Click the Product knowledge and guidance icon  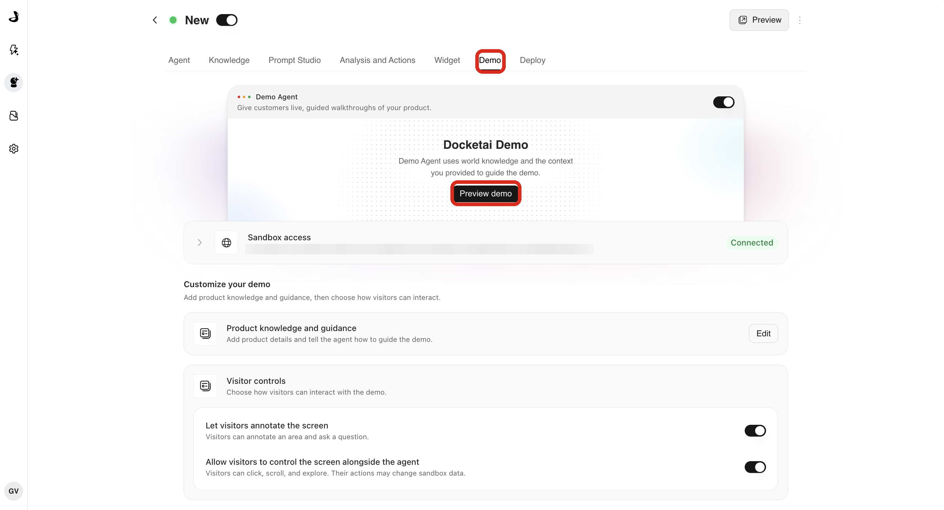coord(205,333)
